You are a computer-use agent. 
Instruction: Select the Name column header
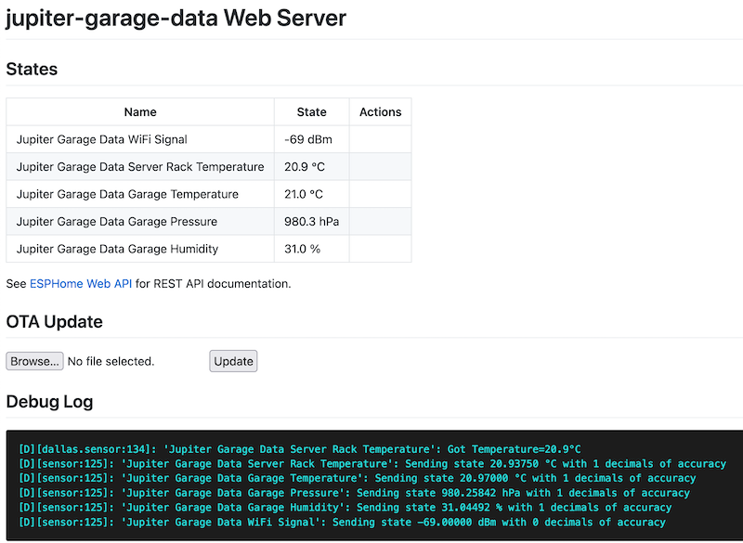point(140,112)
